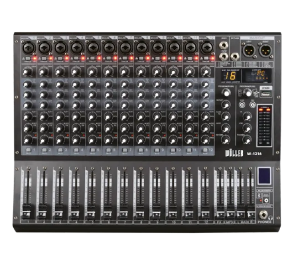Click the master LOW knob below the HI knob
This screenshot has height=268, width=298.
247,128
